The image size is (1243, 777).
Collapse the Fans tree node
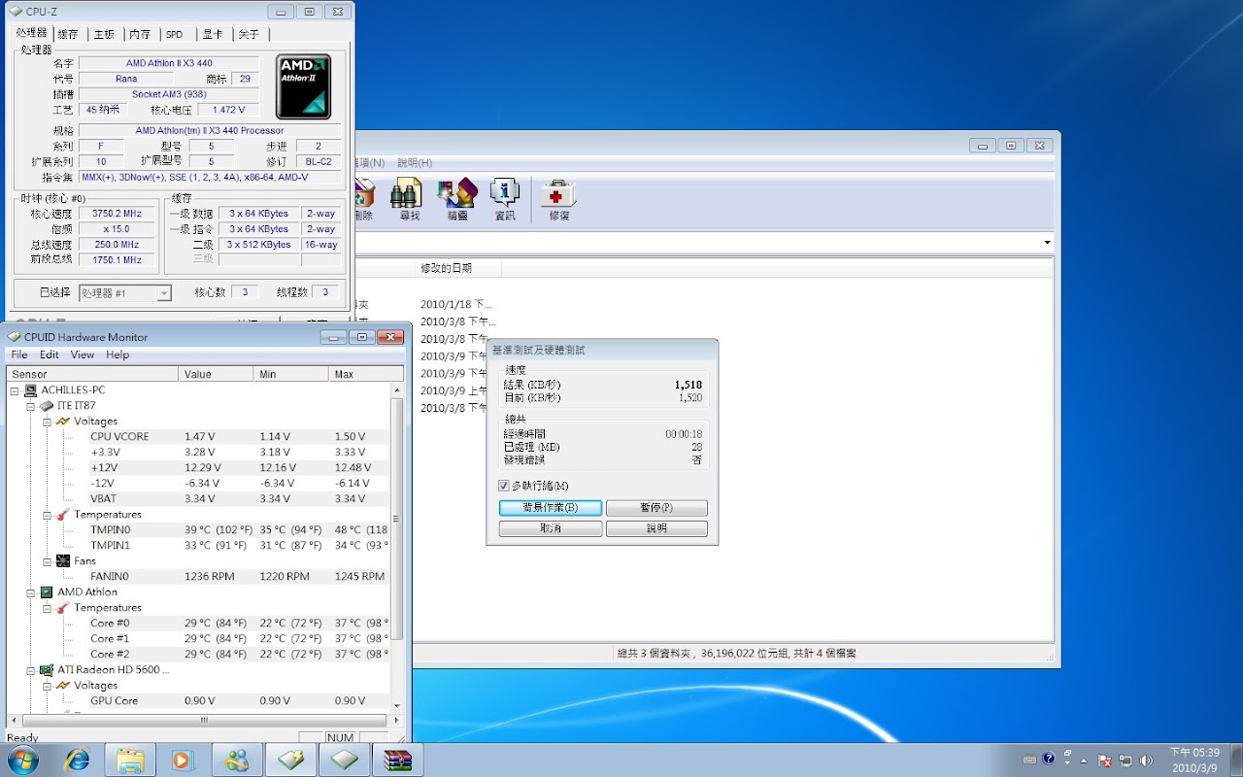[x=47, y=561]
